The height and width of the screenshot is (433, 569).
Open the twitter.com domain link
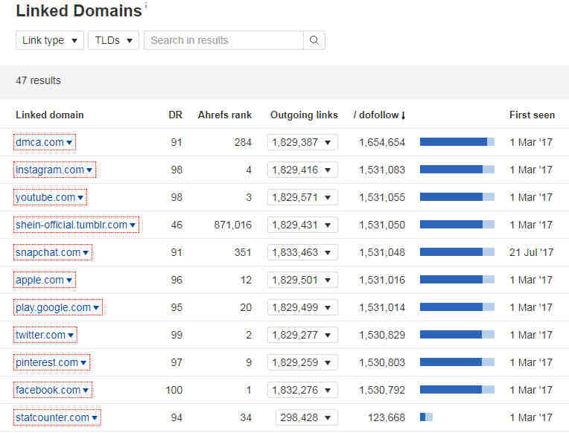(x=40, y=335)
